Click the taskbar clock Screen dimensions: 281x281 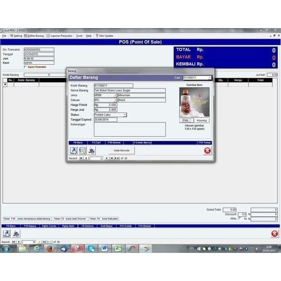click(x=269, y=249)
